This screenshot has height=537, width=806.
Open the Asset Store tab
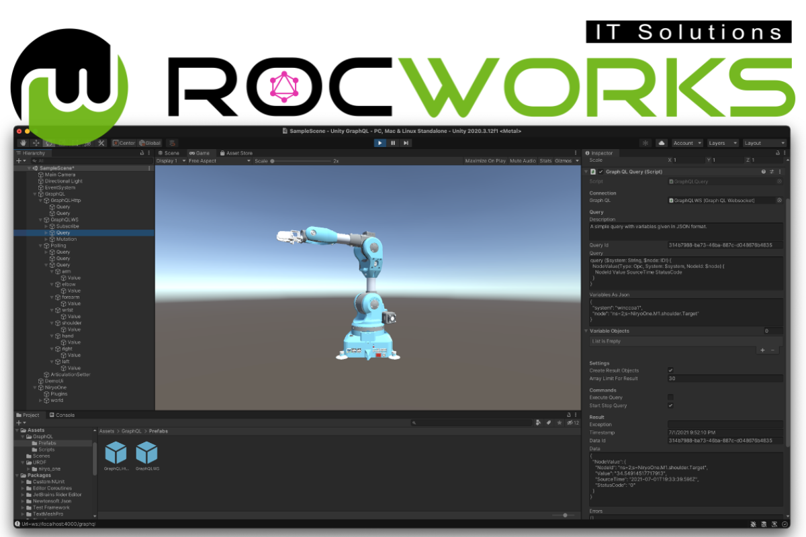tap(236, 153)
